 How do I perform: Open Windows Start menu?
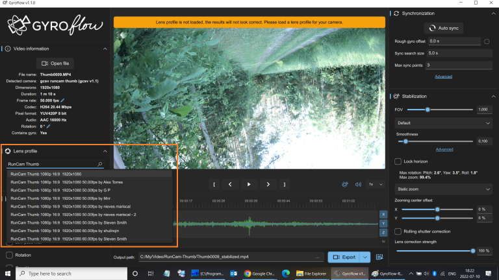point(8,274)
